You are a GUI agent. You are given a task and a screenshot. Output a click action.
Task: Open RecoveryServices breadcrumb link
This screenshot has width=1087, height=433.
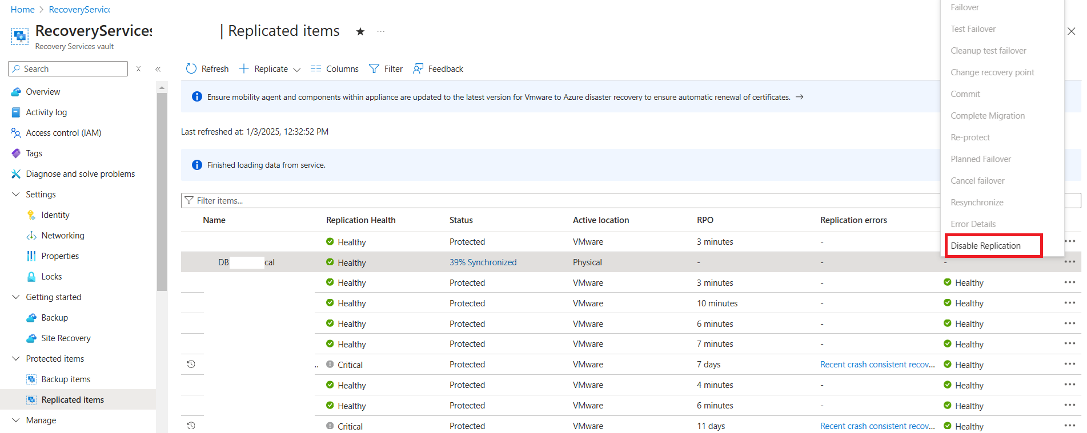click(x=79, y=10)
